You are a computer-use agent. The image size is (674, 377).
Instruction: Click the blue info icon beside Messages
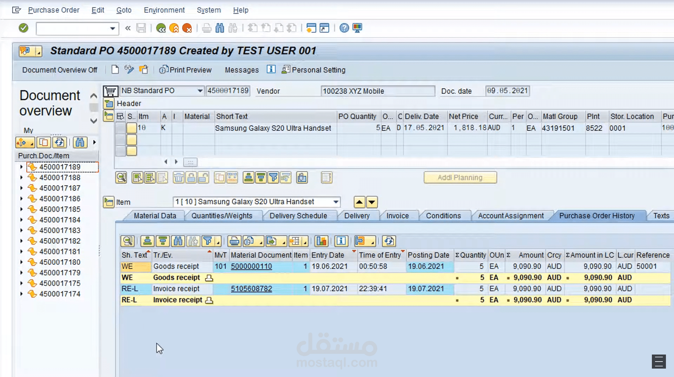pos(271,70)
